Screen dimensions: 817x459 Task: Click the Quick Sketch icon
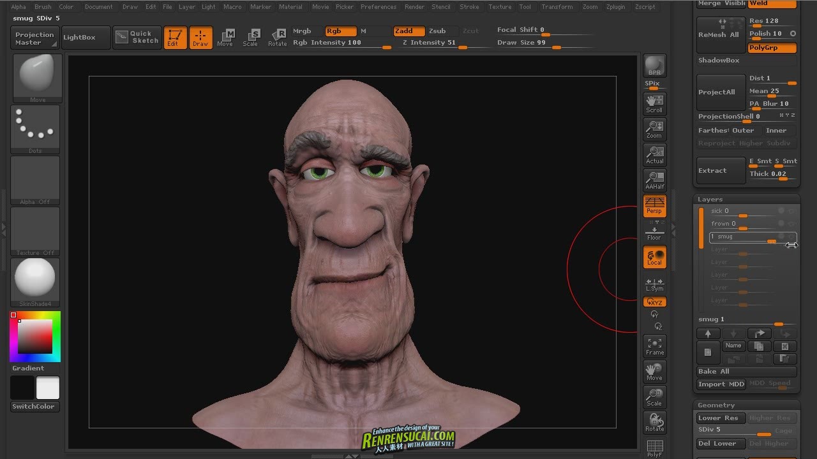tap(139, 37)
